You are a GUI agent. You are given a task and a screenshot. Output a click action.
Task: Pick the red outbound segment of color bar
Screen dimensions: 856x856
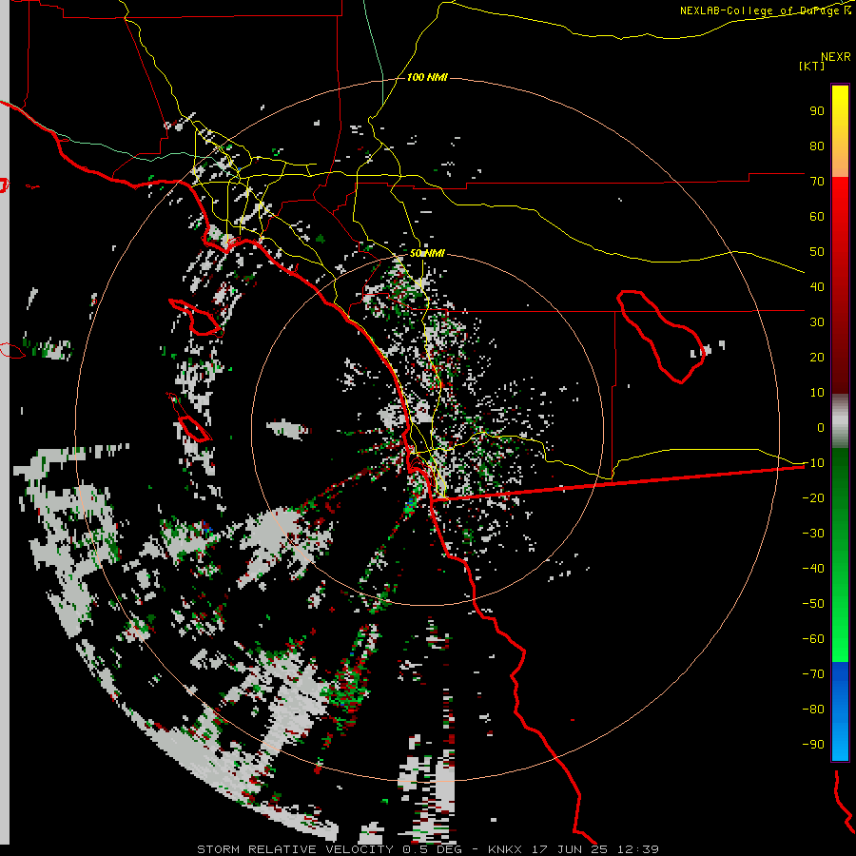[x=840, y=285]
